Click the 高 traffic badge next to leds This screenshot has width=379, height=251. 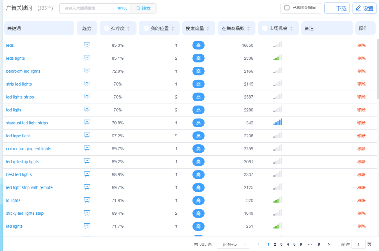[x=198, y=45]
